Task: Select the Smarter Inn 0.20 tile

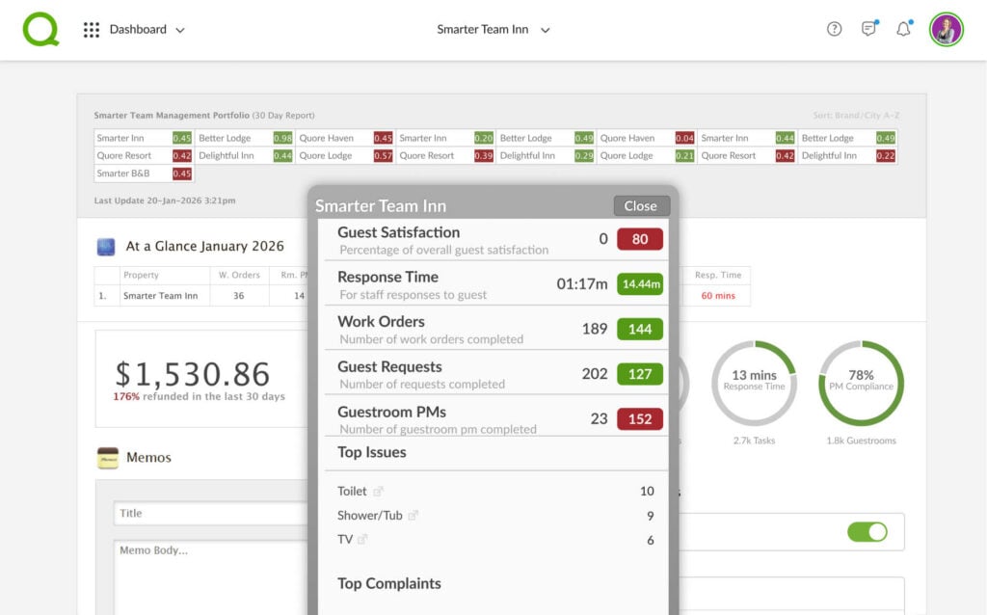Action: point(445,138)
